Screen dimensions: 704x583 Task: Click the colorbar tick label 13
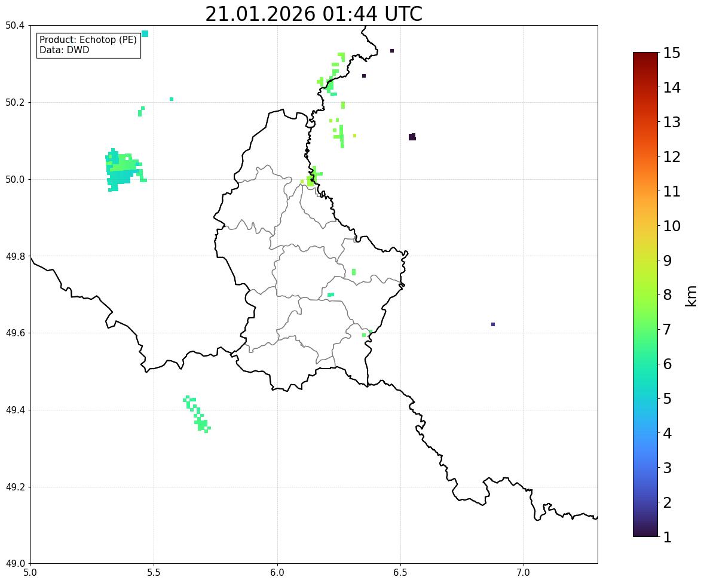pyautogui.click(x=672, y=122)
